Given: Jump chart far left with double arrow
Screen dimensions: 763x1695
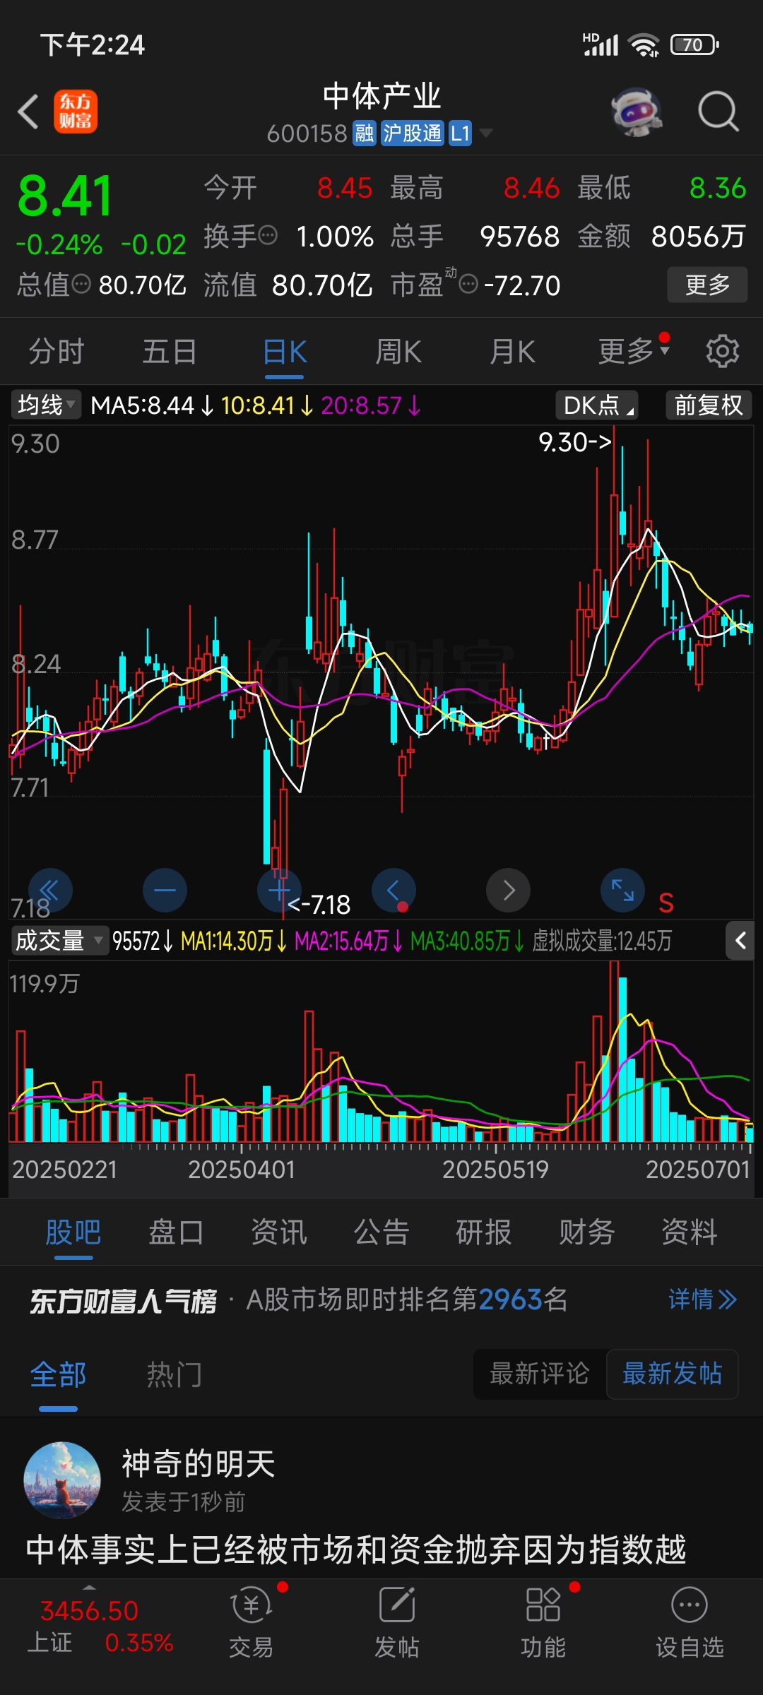Looking at the screenshot, I should point(50,890).
